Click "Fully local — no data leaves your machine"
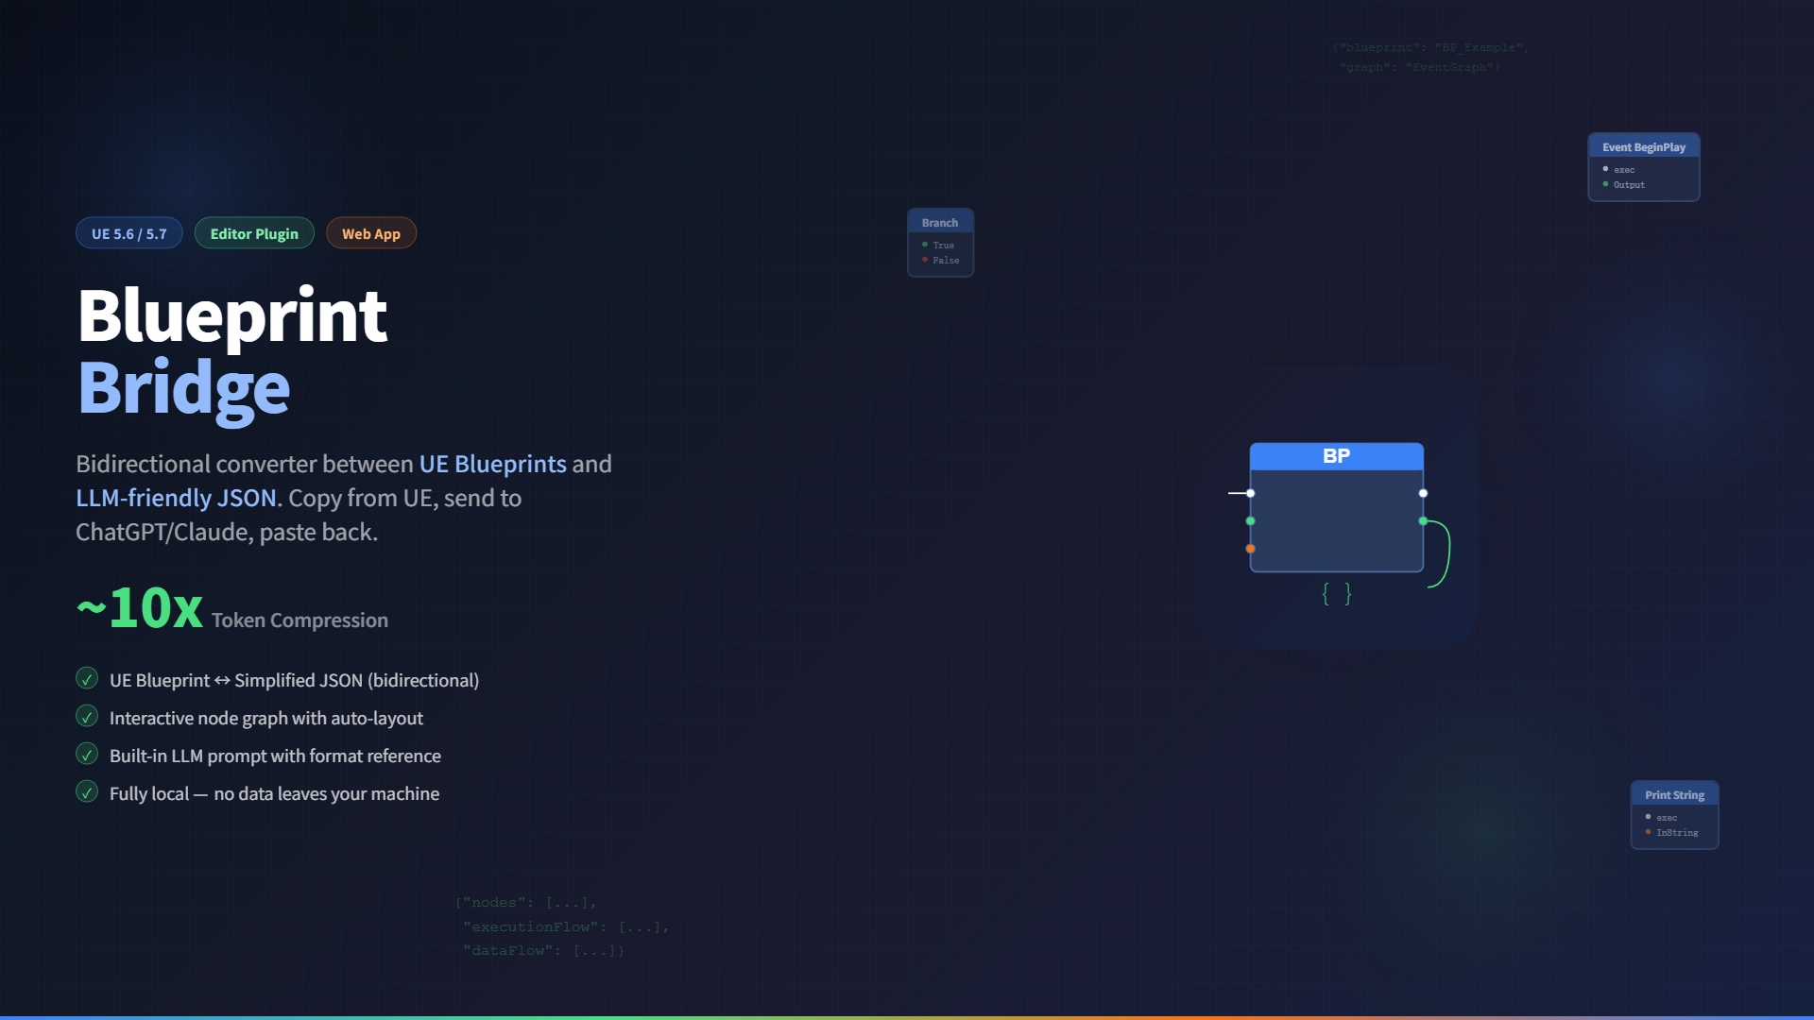1814x1020 pixels. [274, 793]
